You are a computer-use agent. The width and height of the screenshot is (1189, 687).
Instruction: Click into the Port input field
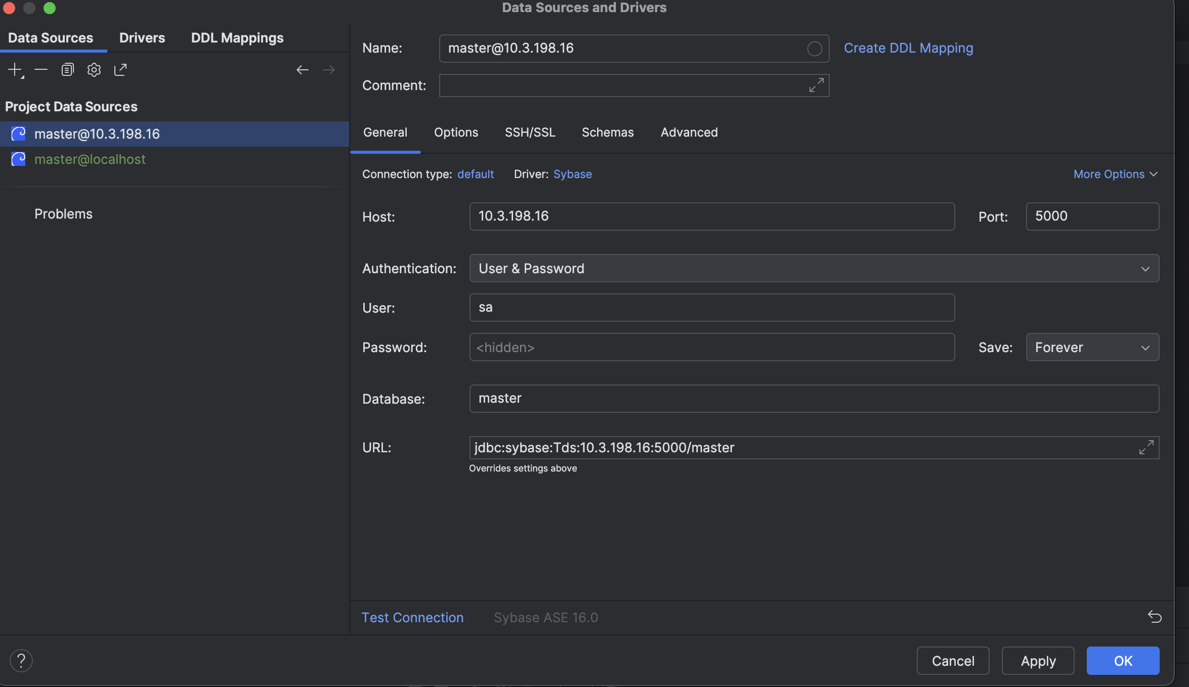[x=1092, y=217]
